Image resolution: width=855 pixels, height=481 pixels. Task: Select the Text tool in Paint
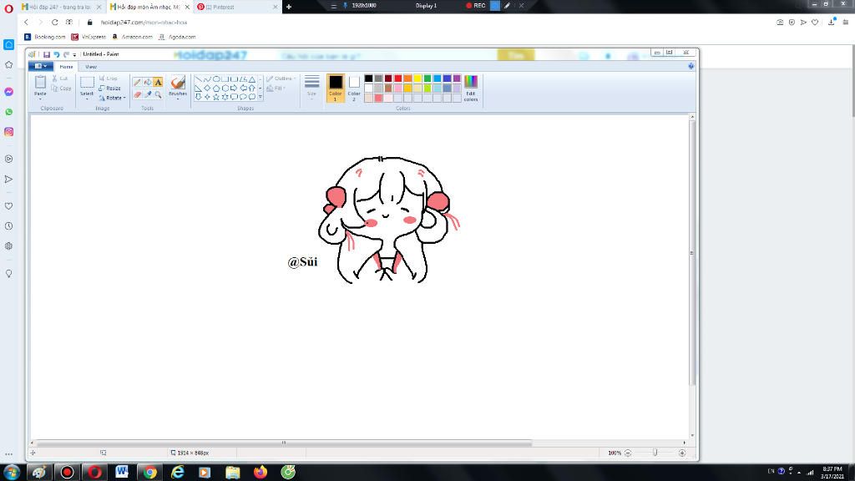tap(158, 83)
